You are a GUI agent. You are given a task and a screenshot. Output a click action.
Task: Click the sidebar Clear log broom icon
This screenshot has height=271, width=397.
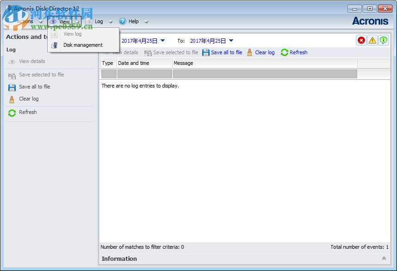[12, 100]
